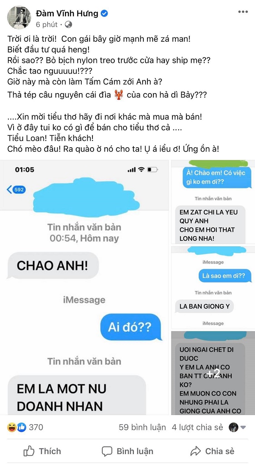Open the large CHAO ANH screenshot image

(x=84, y=287)
